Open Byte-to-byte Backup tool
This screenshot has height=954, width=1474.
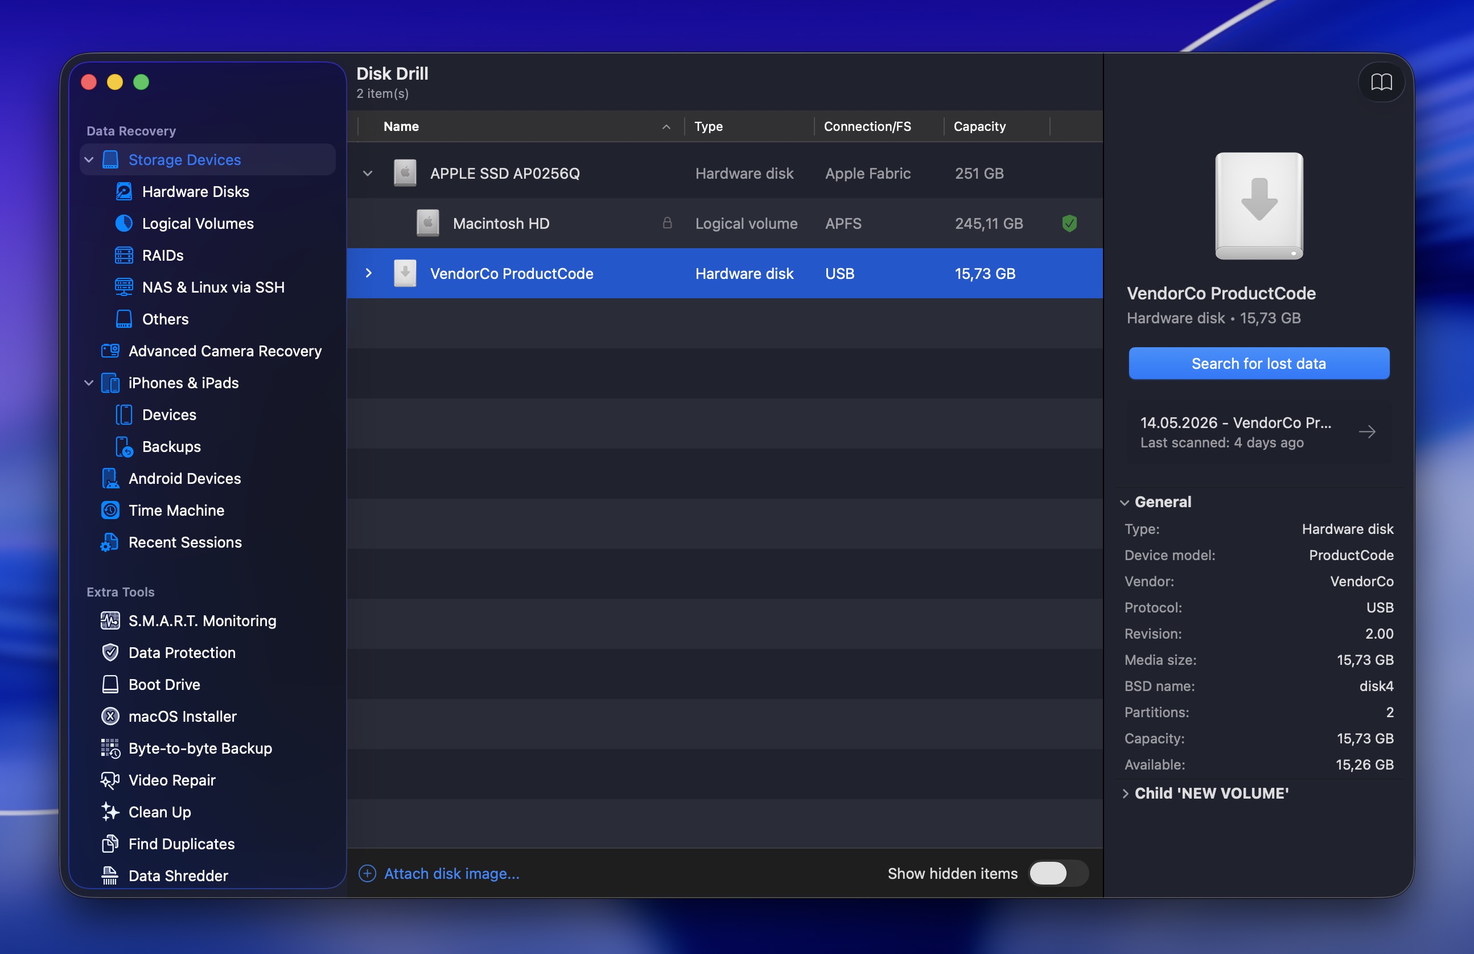point(208,748)
